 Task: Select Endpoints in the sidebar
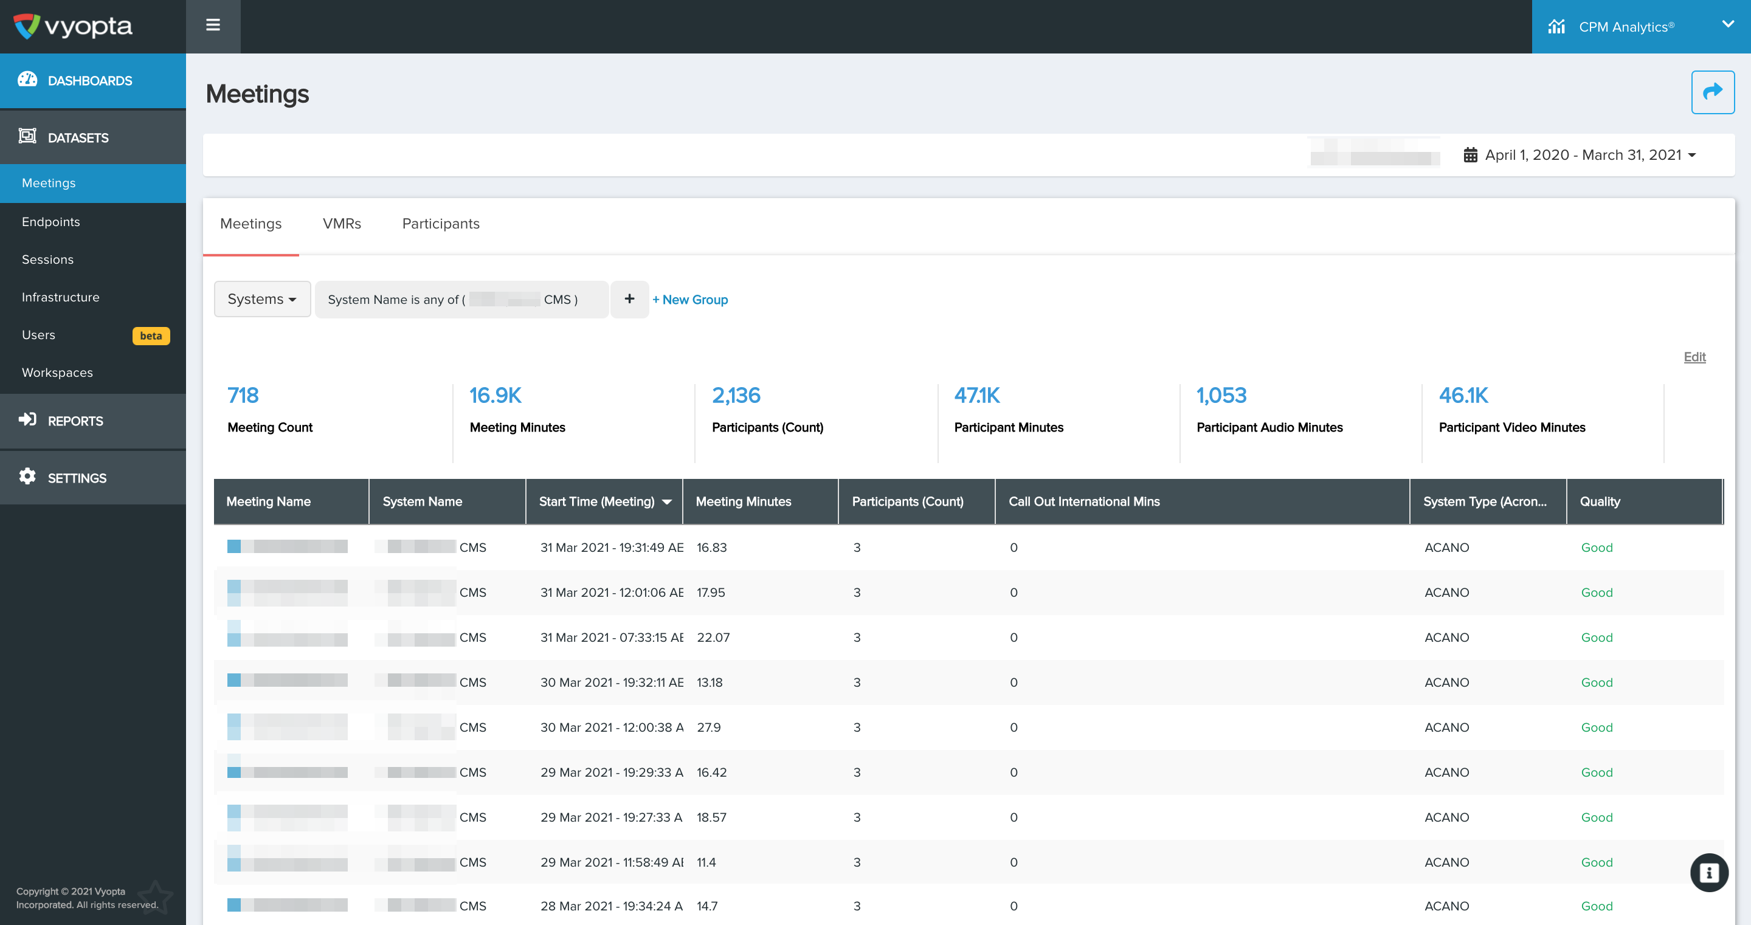pyautogui.click(x=93, y=222)
